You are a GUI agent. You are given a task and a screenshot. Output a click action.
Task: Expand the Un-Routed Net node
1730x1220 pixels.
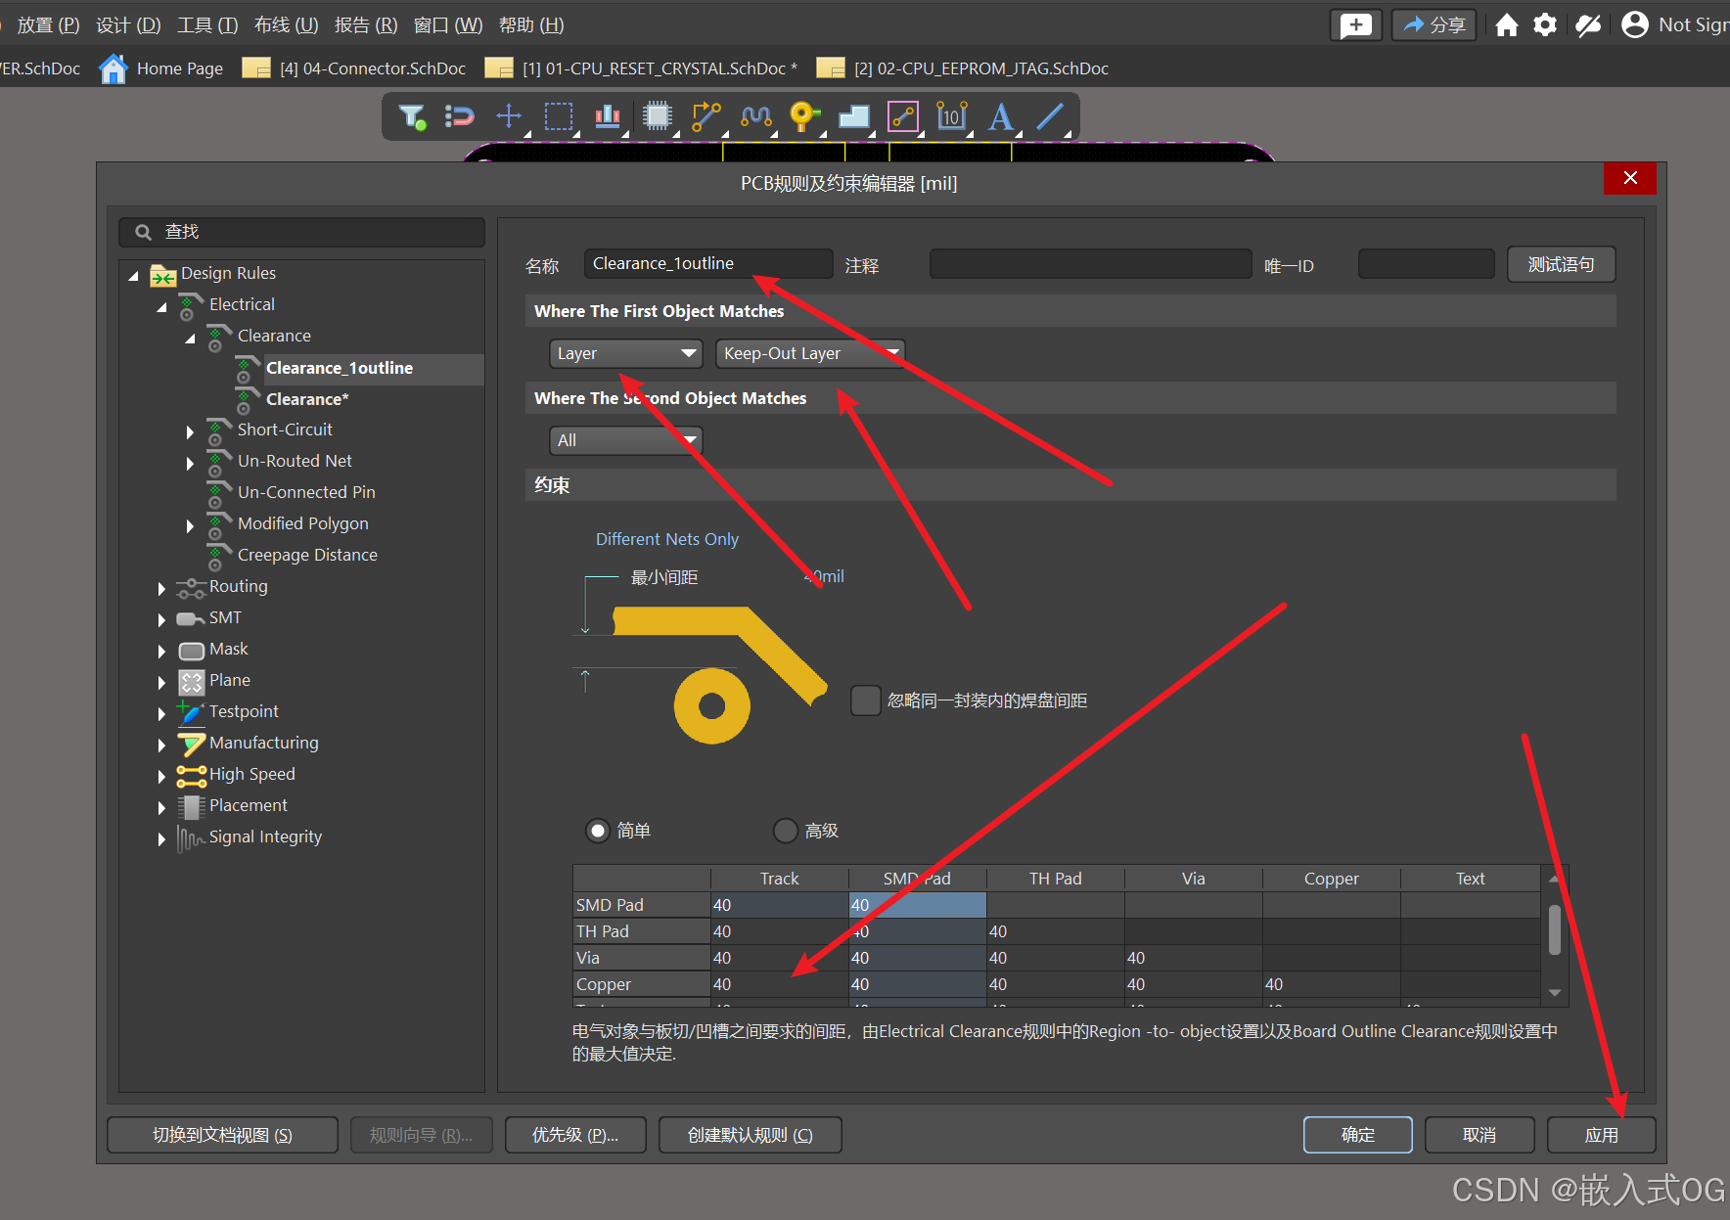pos(190,463)
